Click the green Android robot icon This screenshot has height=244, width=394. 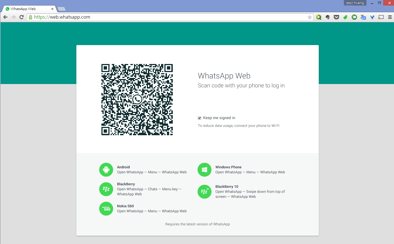click(106, 170)
